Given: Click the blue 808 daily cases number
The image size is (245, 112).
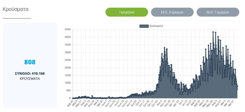Looking at the screenshot, I should (30, 62).
